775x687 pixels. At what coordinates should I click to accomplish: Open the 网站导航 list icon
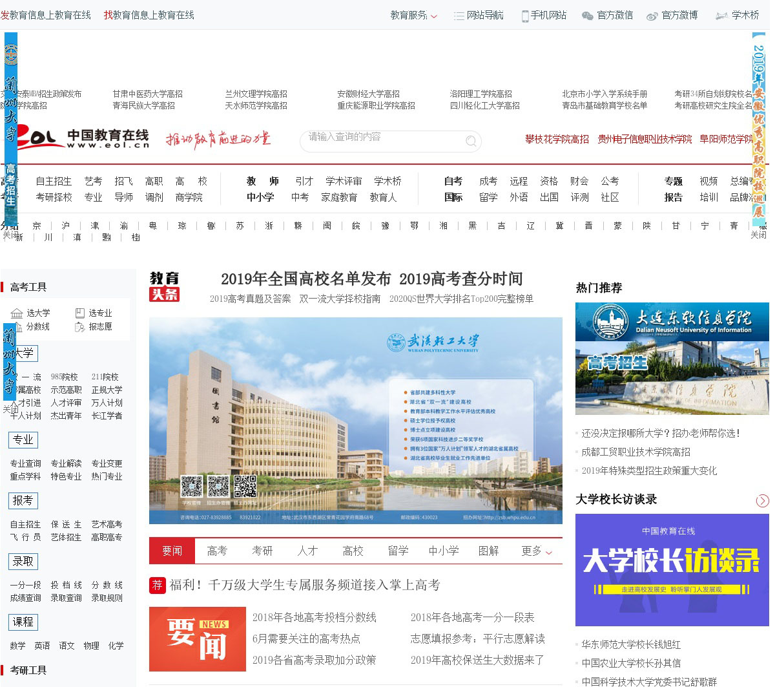pyautogui.click(x=459, y=16)
